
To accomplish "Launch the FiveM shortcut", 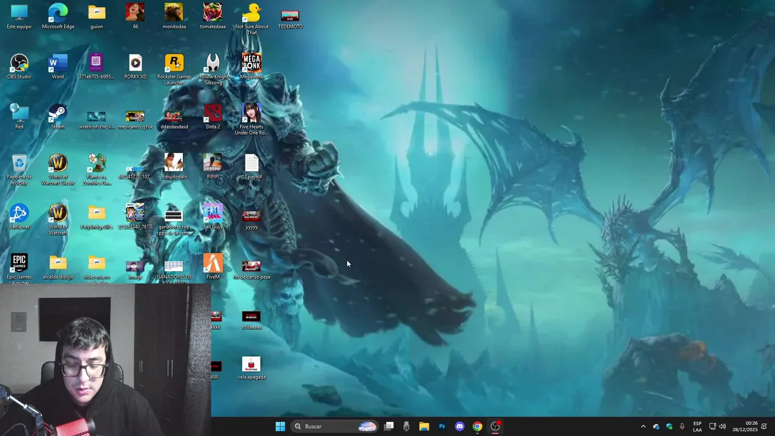I will click(213, 267).
